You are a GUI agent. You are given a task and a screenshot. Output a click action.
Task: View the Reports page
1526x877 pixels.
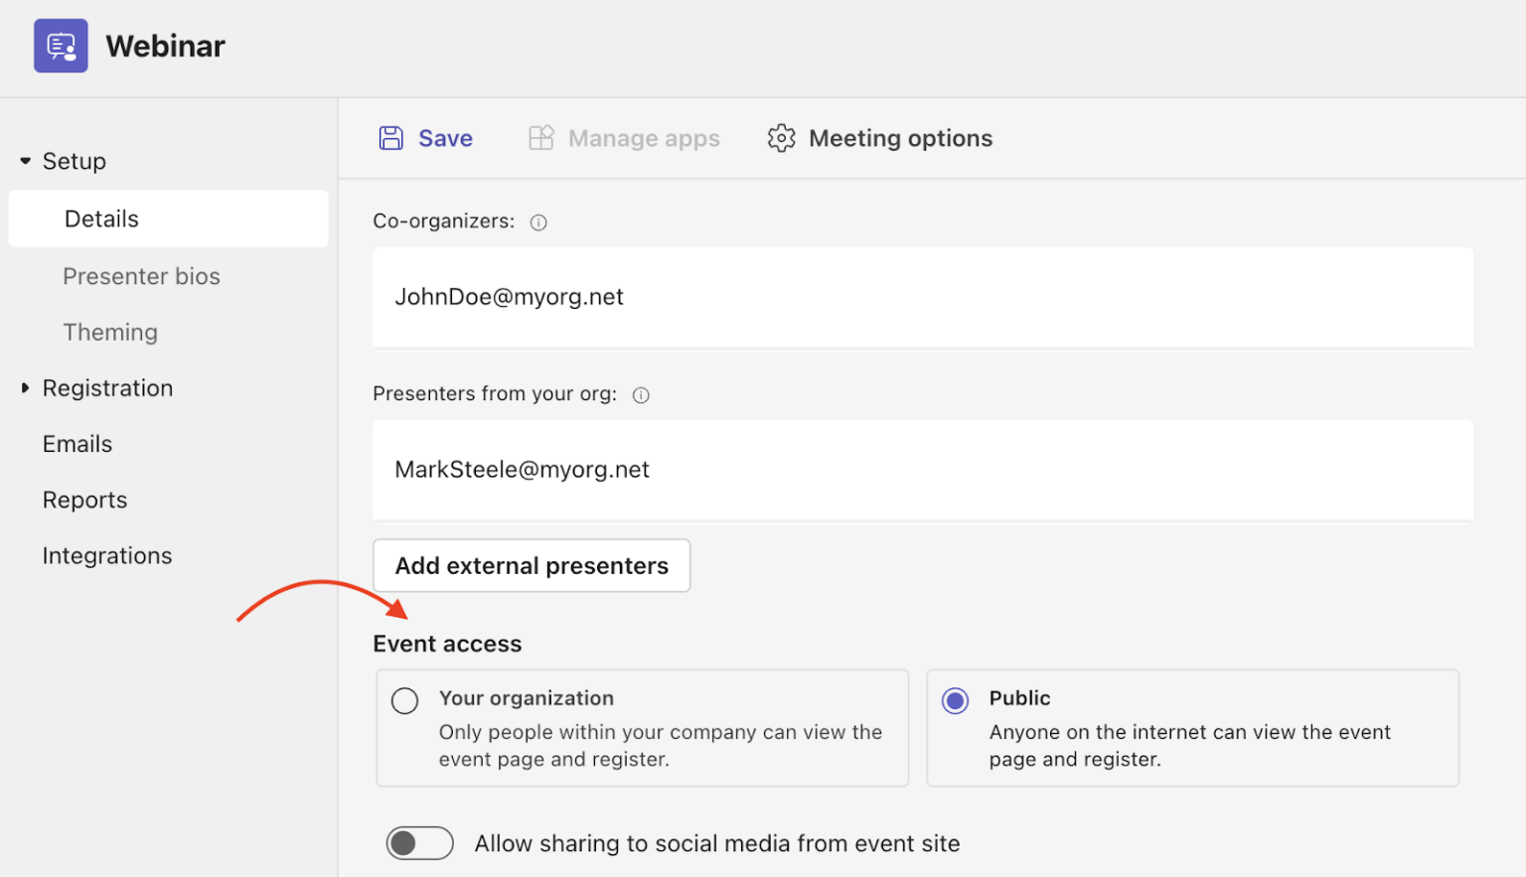pos(84,500)
